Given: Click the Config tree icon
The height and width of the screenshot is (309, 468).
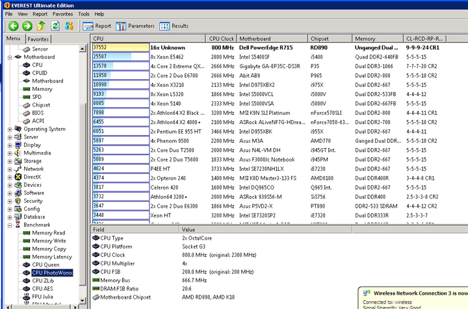Looking at the screenshot, I should point(18,209).
